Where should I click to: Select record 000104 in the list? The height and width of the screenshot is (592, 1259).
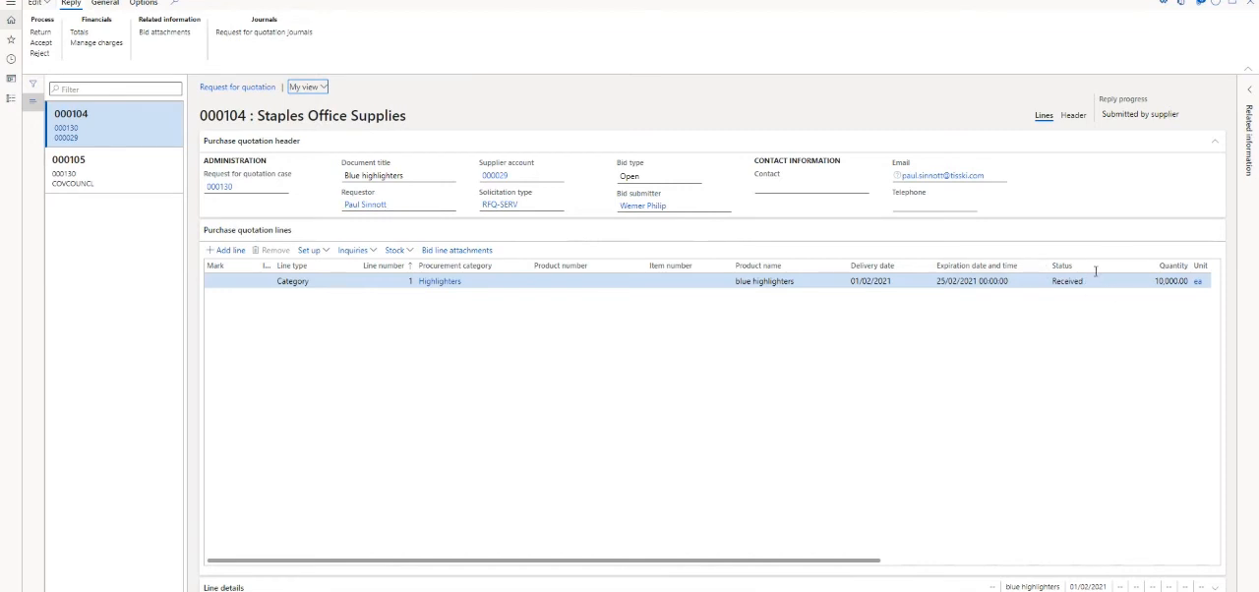114,124
